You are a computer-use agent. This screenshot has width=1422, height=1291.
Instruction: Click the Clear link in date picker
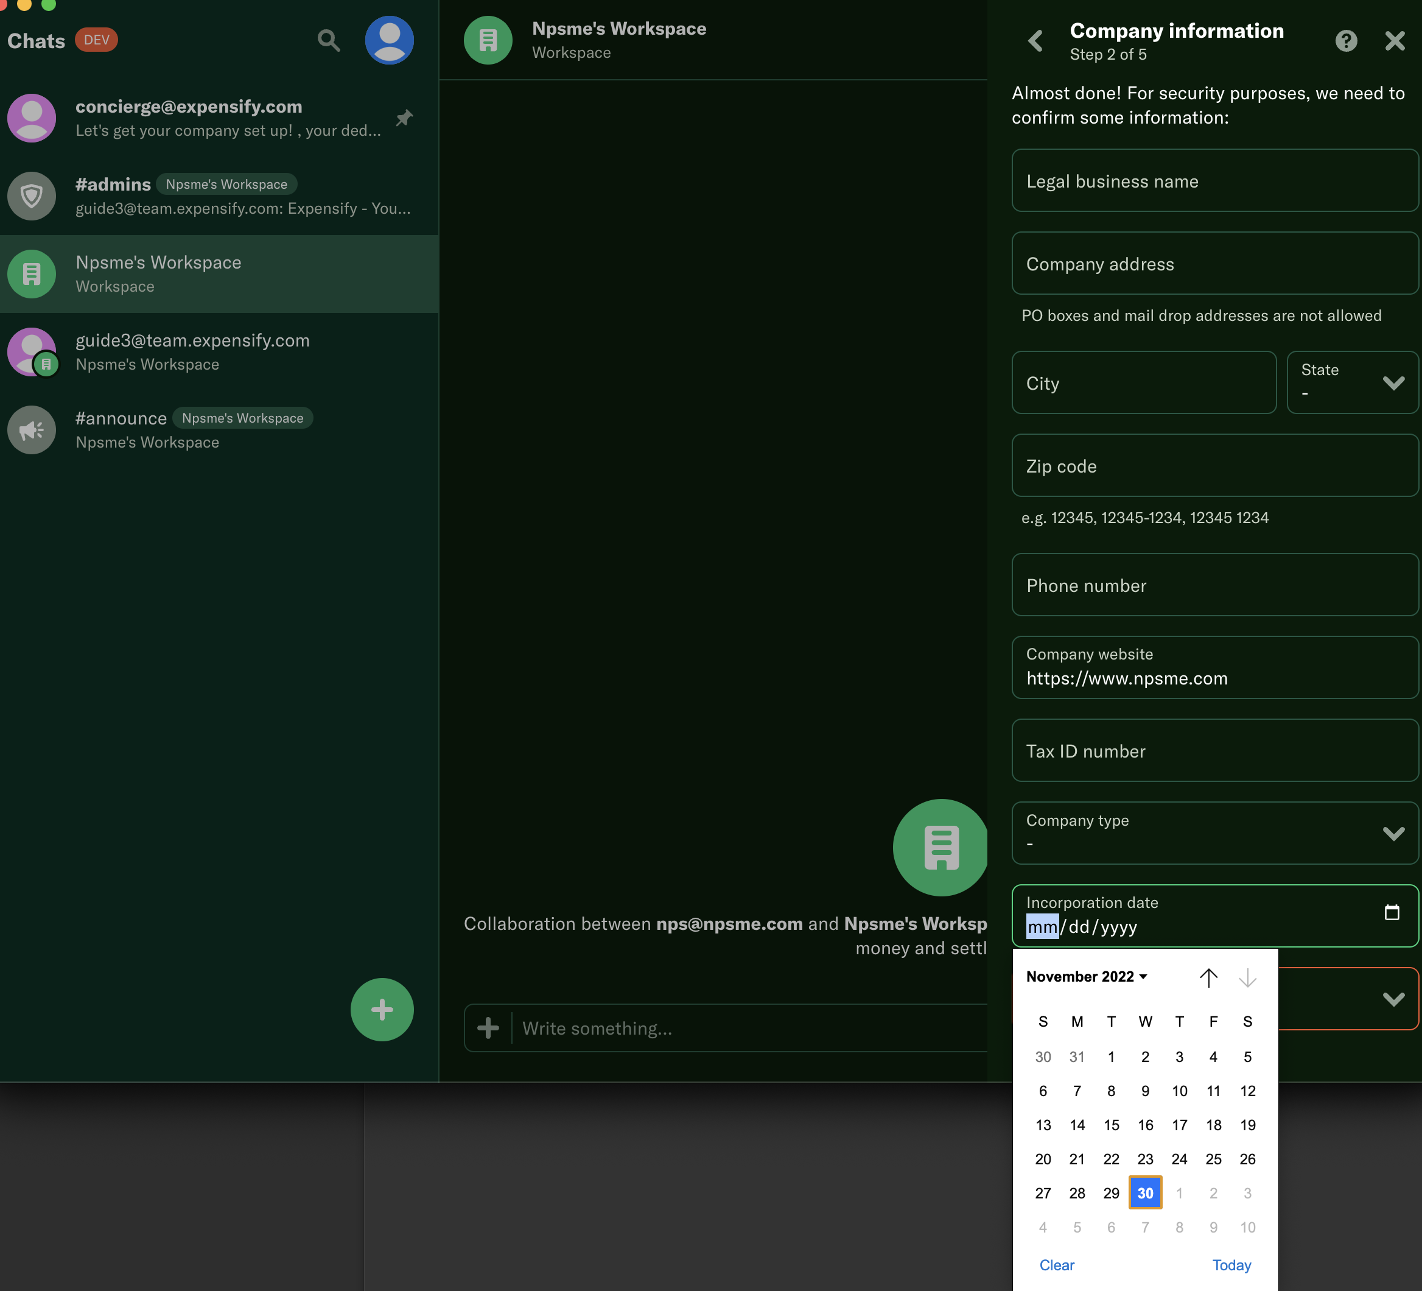tap(1057, 1265)
